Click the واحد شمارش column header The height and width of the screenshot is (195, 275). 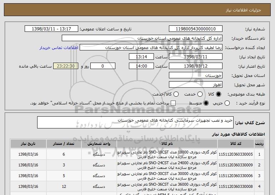pos(99,144)
